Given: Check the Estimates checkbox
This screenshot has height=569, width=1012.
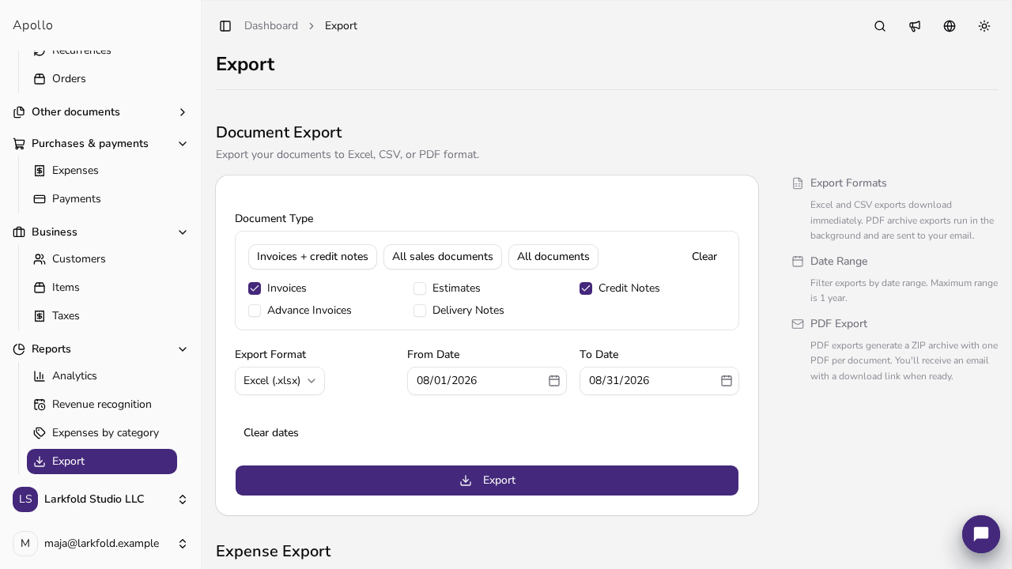Looking at the screenshot, I should (420, 288).
